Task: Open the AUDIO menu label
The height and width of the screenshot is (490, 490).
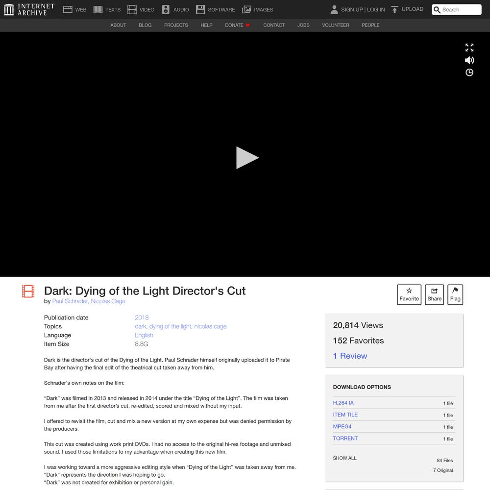Action: 181,10
